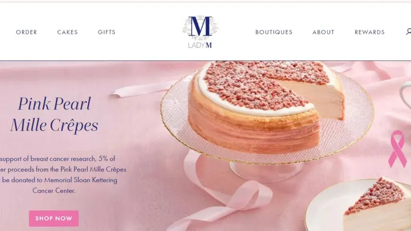
Task: Hit the pink SHOP NOW button
Action: (x=54, y=218)
